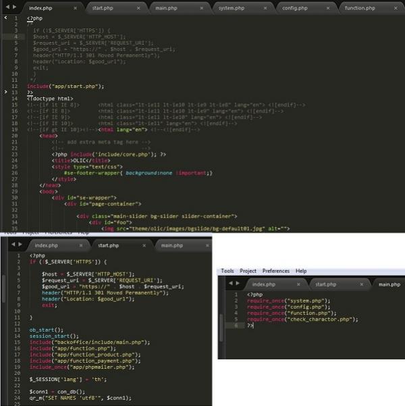The image size is (405, 406).
Task: Click next-tab arrow in bottom-right editor
Action: (238, 283)
